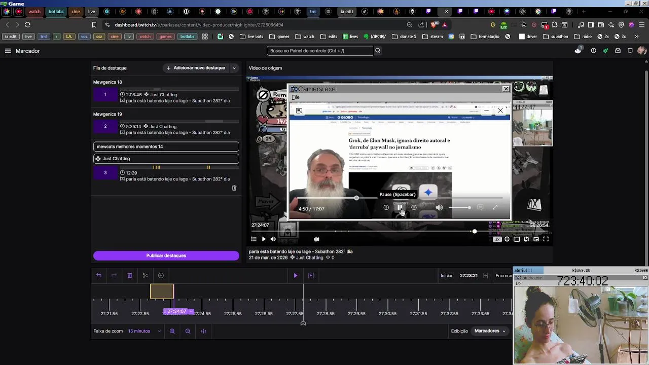The height and width of the screenshot is (365, 649).
Task: Open the formatação bookmark folder
Action: pyautogui.click(x=485, y=36)
